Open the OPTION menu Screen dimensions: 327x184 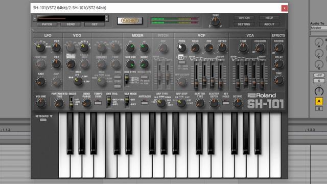(244, 18)
